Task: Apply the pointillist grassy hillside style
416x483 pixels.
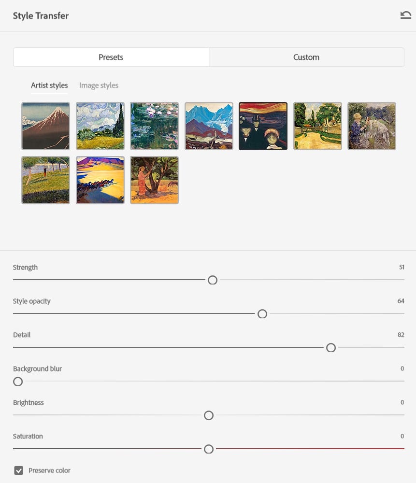Action: 46,180
